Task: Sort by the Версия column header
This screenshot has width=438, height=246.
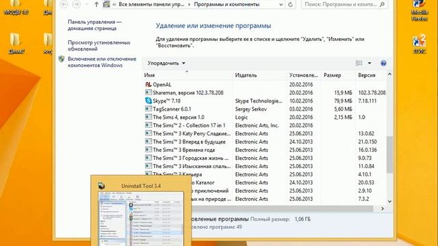Action: [371, 75]
